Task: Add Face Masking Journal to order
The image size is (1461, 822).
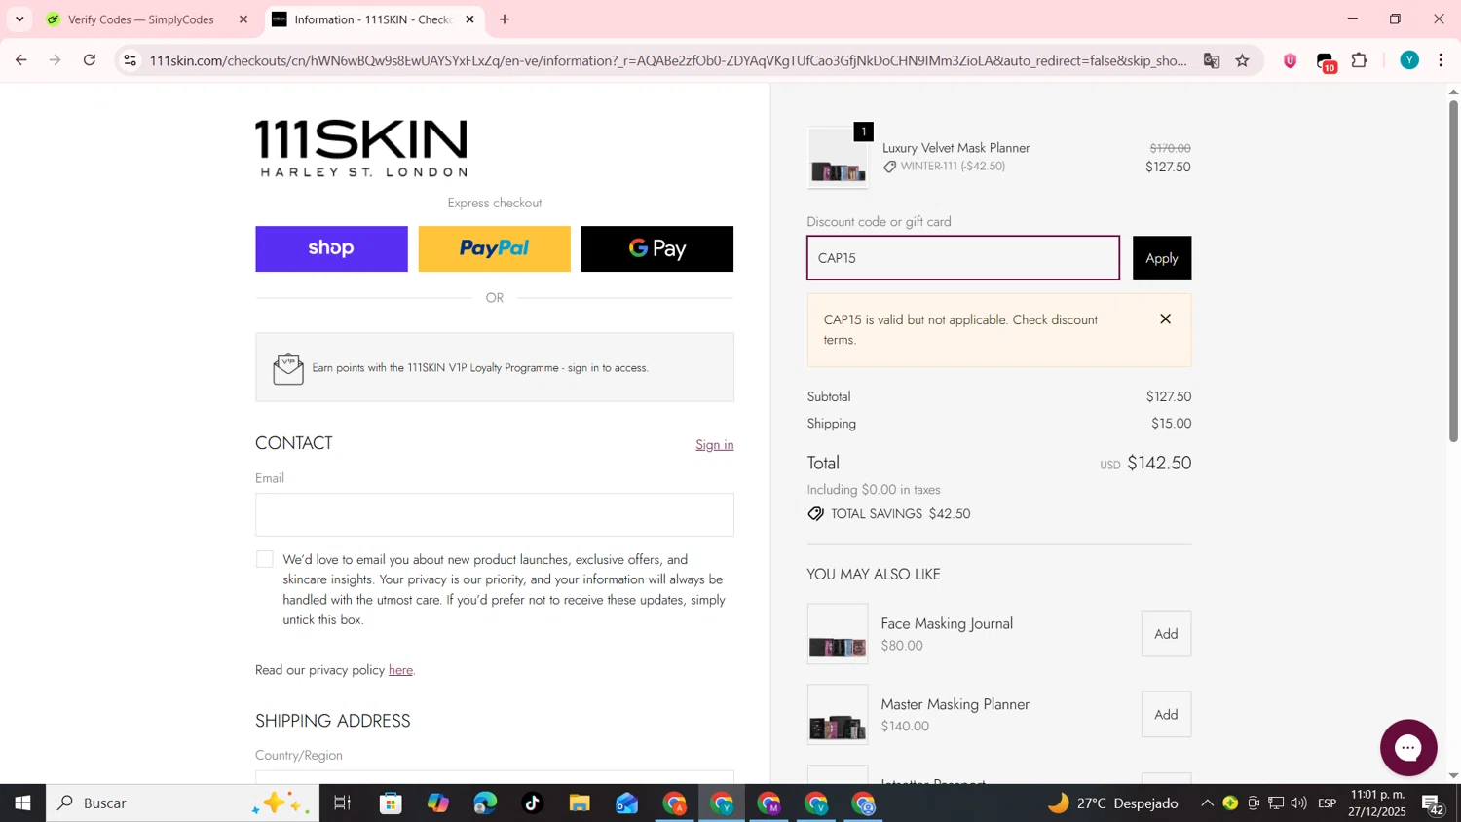Action: pyautogui.click(x=1166, y=634)
